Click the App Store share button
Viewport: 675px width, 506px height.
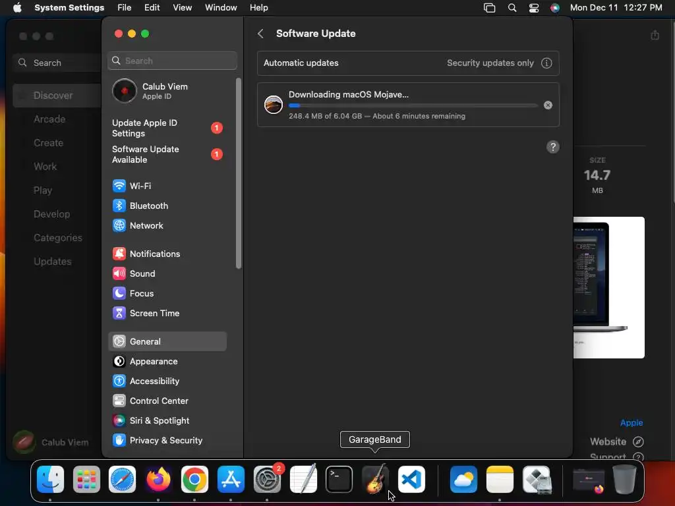coord(655,35)
